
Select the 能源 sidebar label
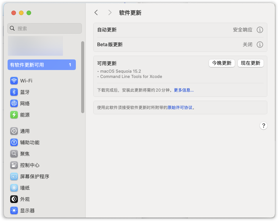click(25, 115)
